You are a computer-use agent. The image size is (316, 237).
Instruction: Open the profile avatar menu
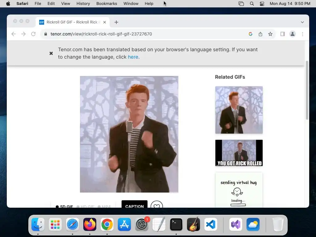[x=293, y=34]
